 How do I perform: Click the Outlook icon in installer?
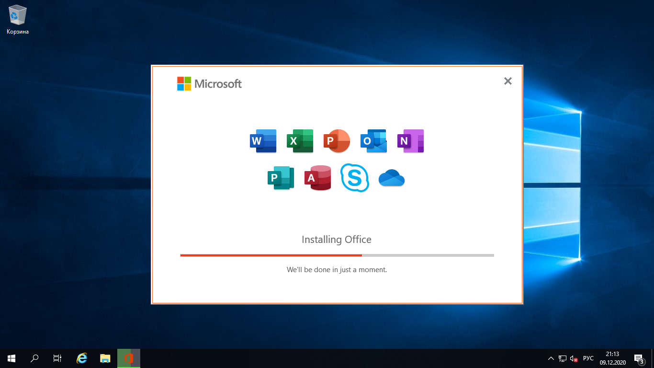[x=373, y=141]
